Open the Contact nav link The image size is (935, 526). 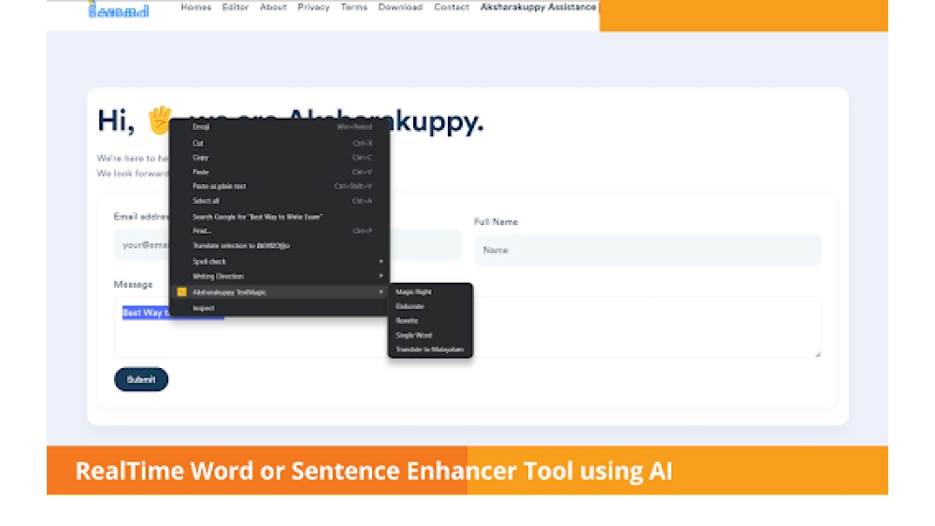coord(452,7)
